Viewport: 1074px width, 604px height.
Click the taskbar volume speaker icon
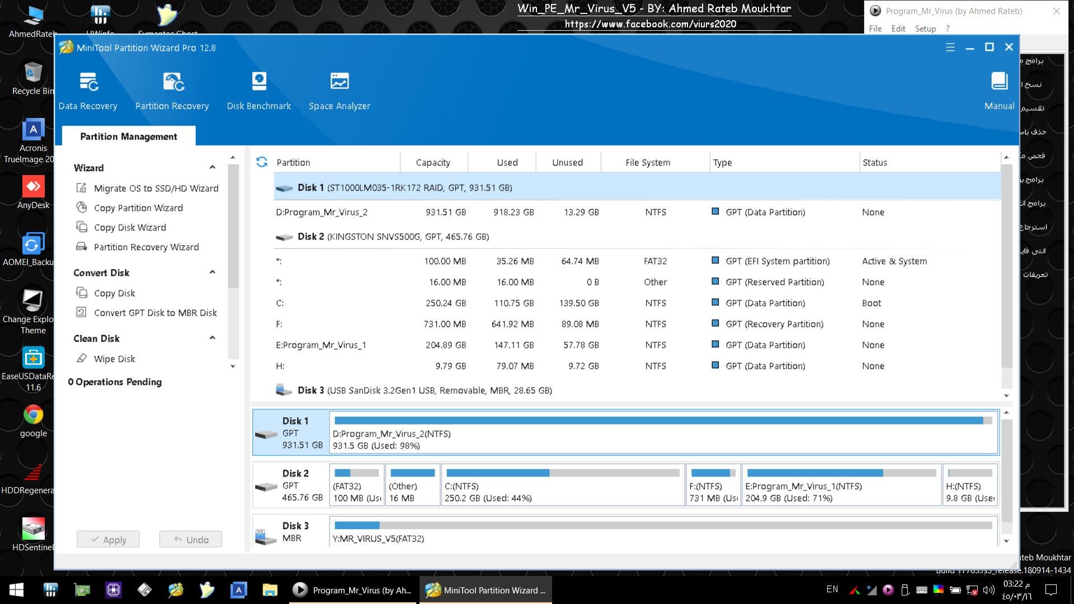click(989, 589)
